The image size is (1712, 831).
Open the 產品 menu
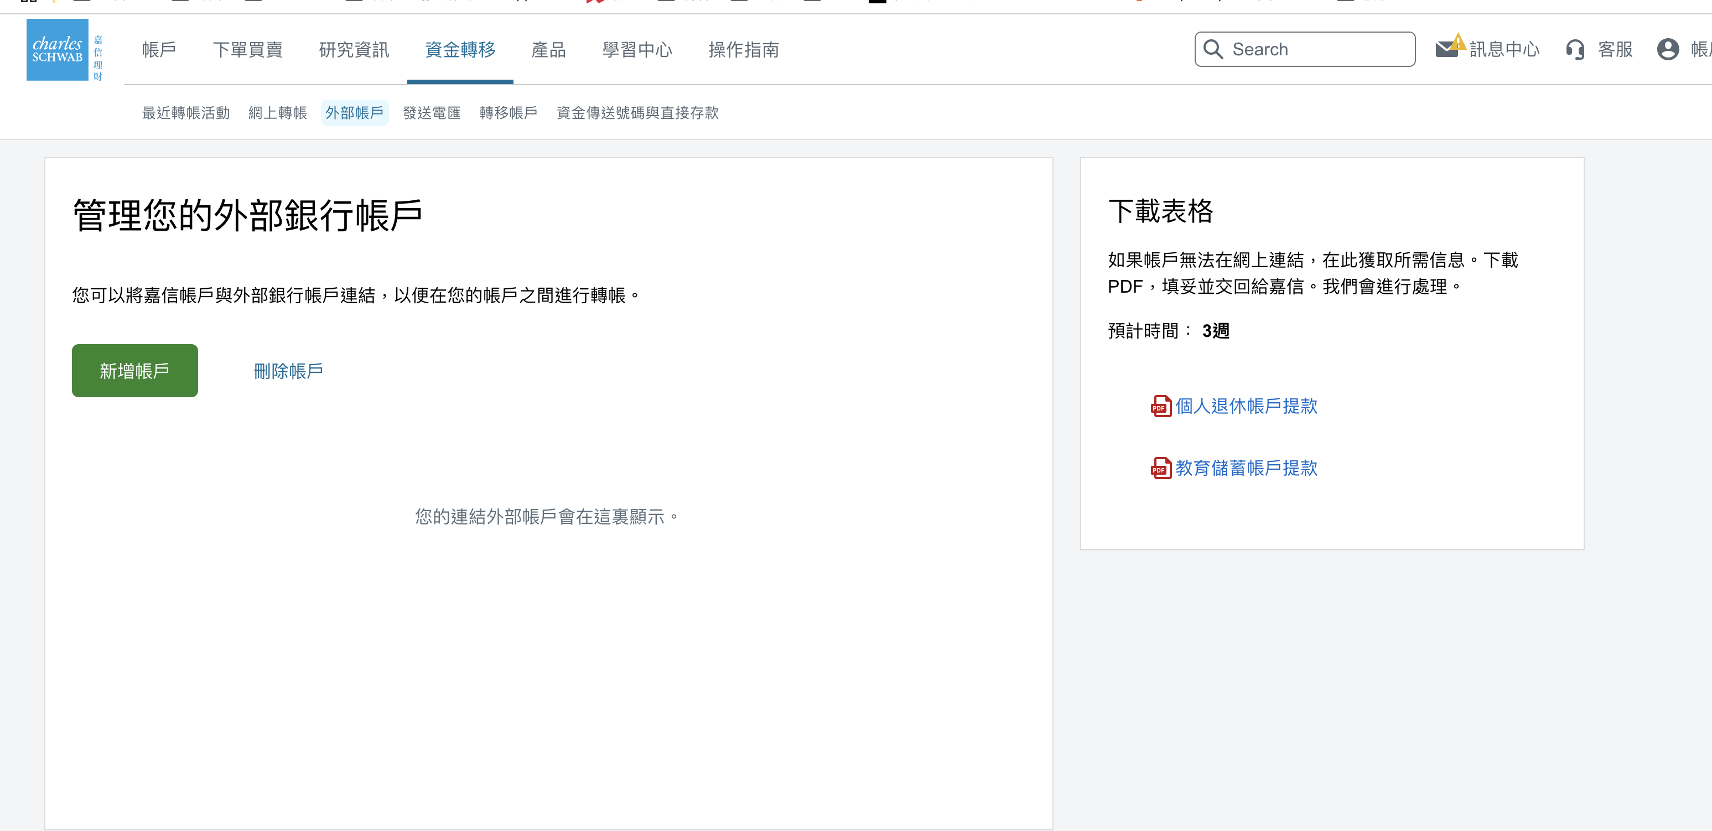point(548,50)
